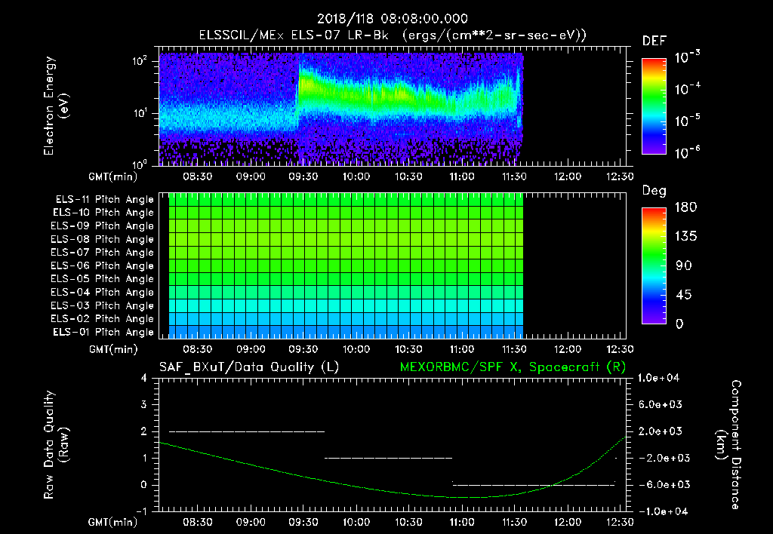
Task: Click the SAF_BXuT/Data Quality (L) legend
Action: tap(249, 367)
